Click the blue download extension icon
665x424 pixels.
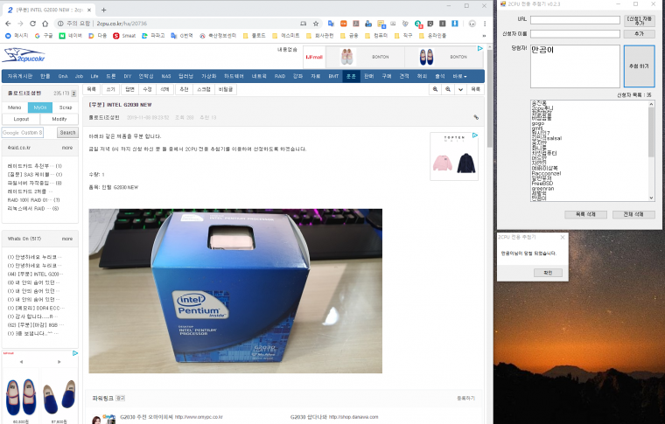point(455,24)
